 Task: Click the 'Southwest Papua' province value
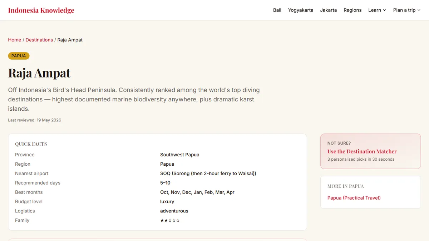coord(180,155)
